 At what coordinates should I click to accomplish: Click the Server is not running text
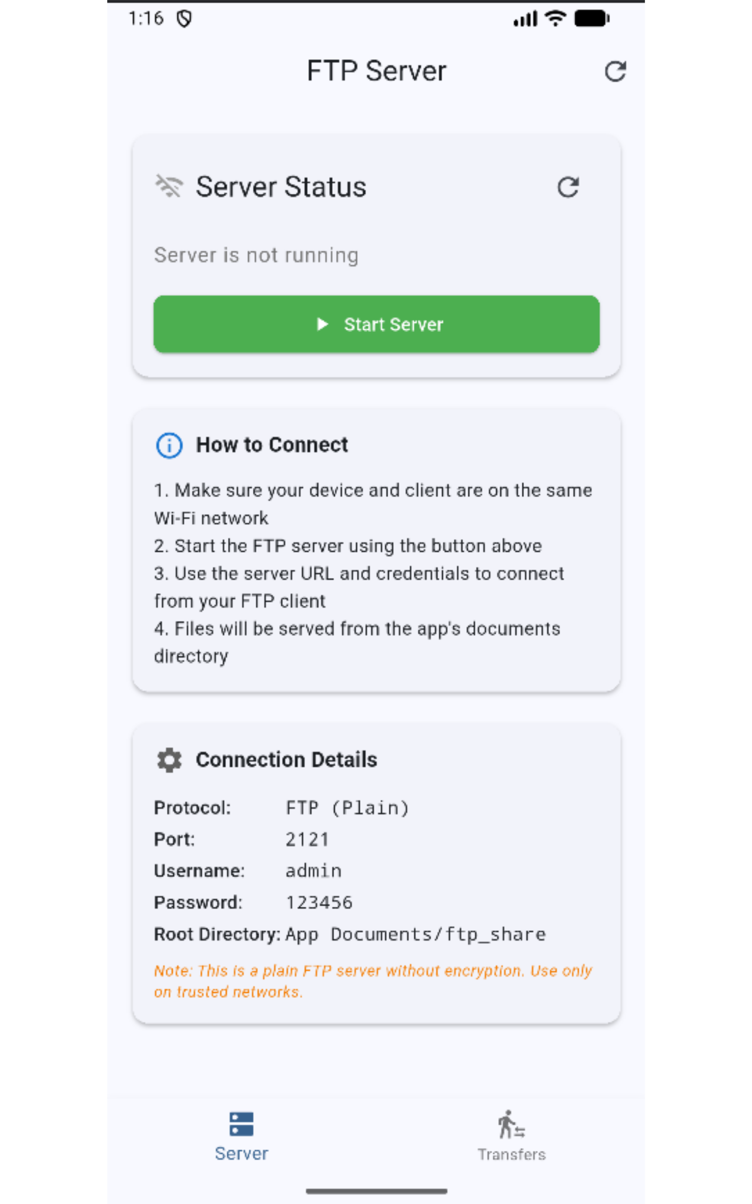tap(257, 255)
